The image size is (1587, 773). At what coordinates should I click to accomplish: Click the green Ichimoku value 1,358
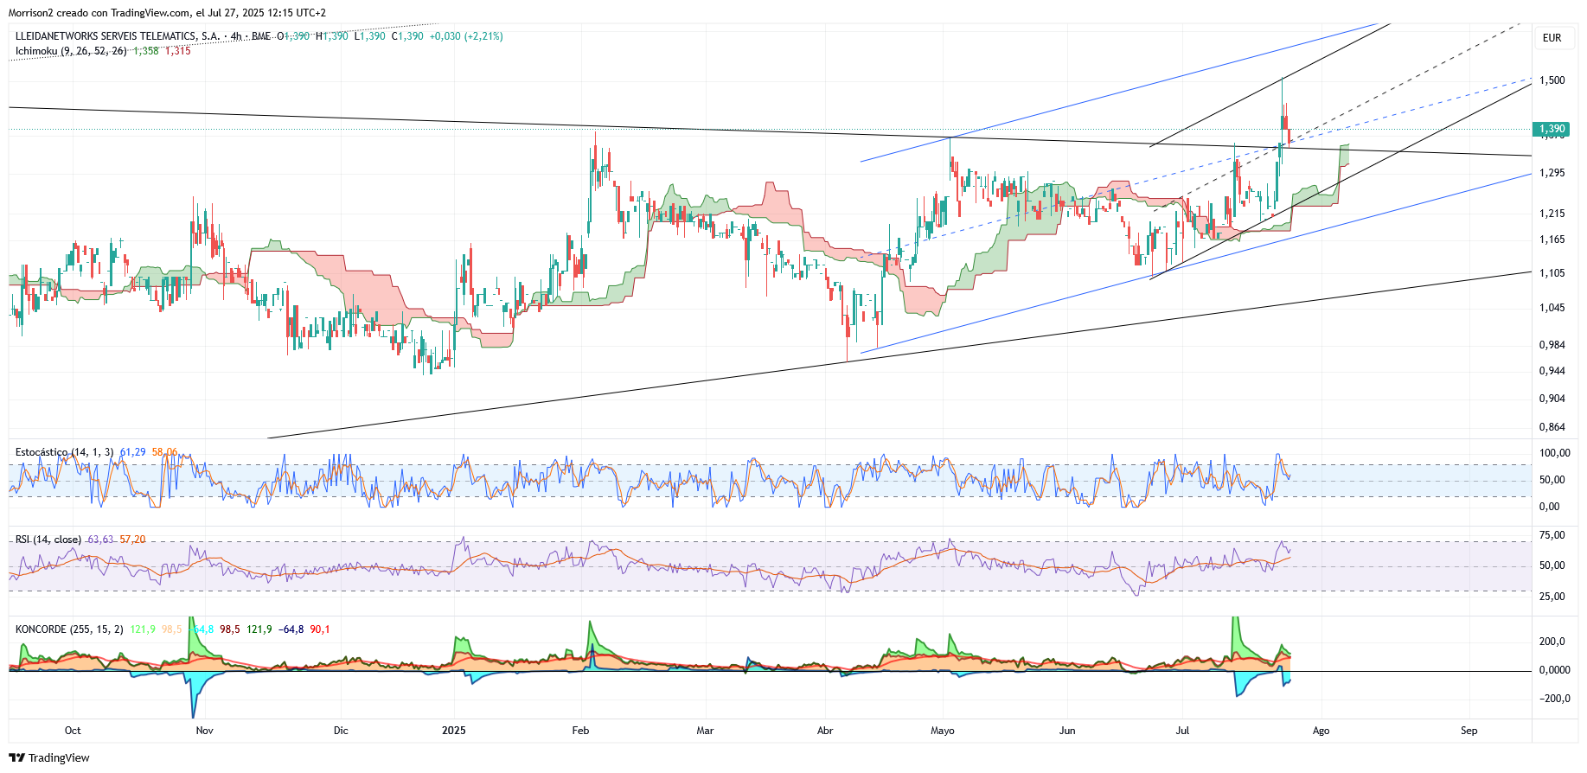coord(146,51)
